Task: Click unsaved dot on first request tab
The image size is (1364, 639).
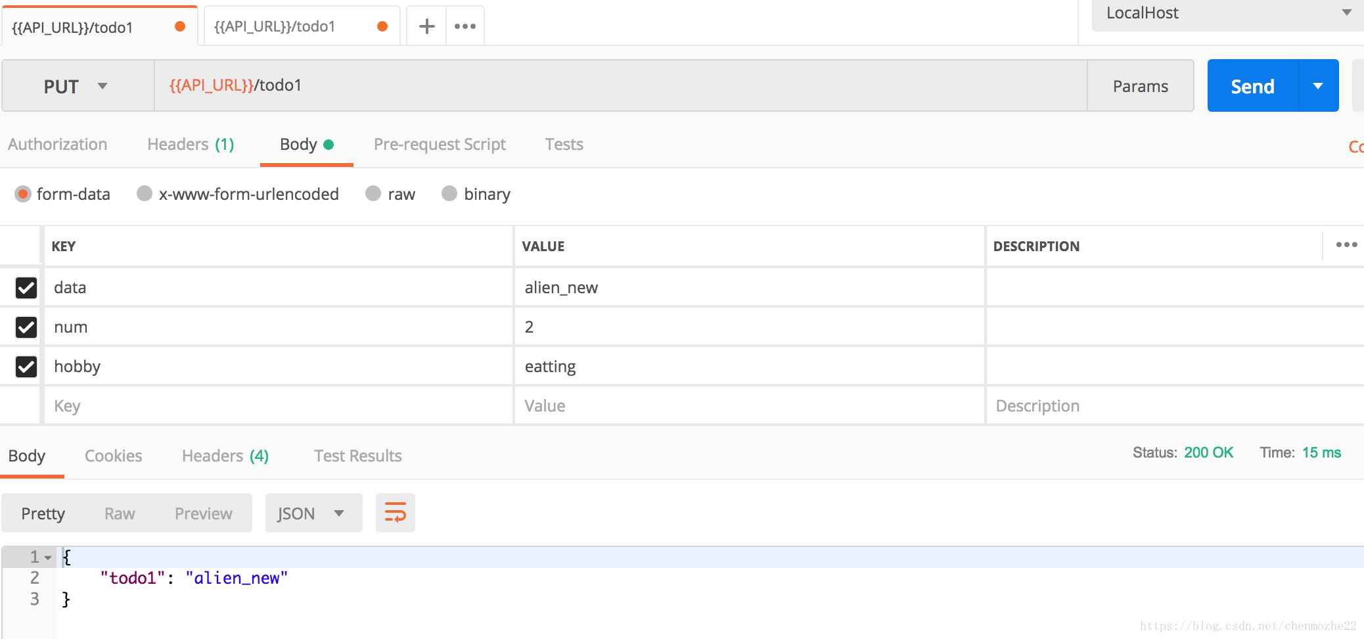Action: [x=180, y=26]
